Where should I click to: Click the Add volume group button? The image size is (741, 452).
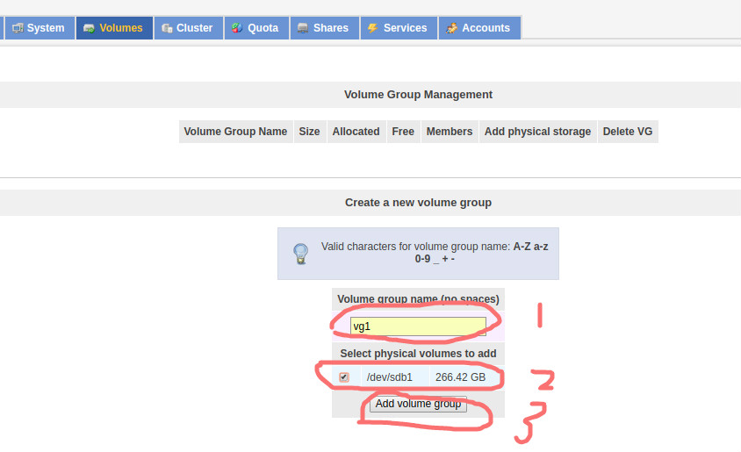coord(418,404)
